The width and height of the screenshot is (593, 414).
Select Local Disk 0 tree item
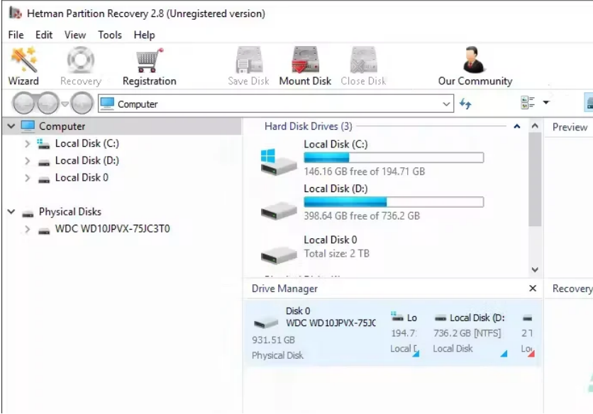[82, 178]
